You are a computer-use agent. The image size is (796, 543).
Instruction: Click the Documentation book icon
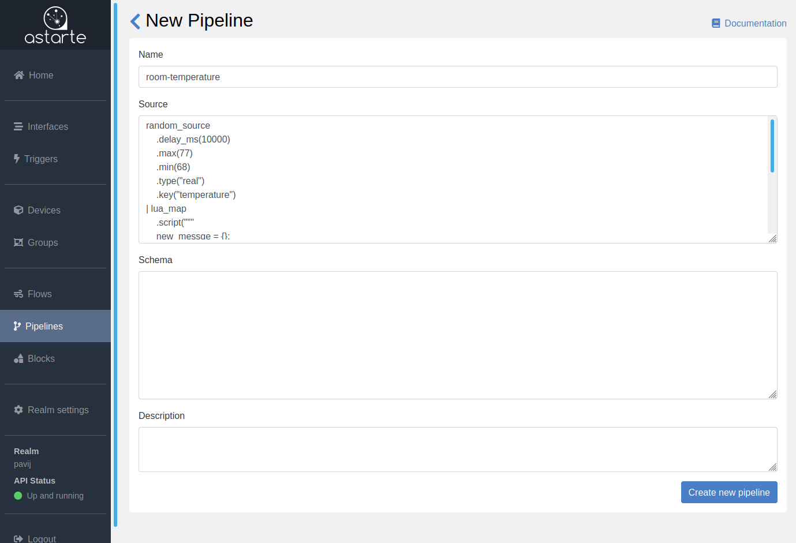coord(716,24)
